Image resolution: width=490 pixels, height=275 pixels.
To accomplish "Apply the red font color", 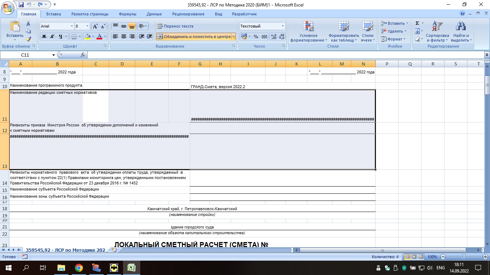I will click(99, 37).
